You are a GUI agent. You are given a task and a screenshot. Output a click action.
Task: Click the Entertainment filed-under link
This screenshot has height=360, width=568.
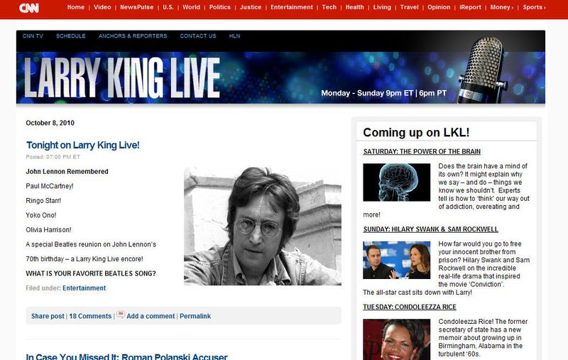[84, 288]
